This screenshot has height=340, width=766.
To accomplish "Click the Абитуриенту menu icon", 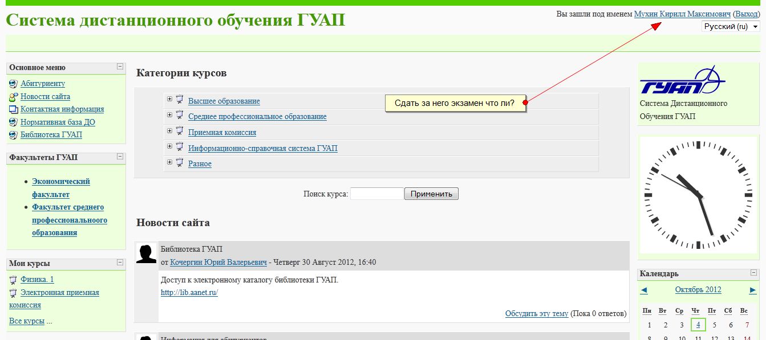I will [x=13, y=84].
